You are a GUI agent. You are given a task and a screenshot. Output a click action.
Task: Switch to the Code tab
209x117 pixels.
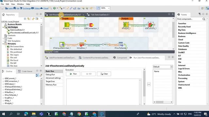(x=56, y=52)
